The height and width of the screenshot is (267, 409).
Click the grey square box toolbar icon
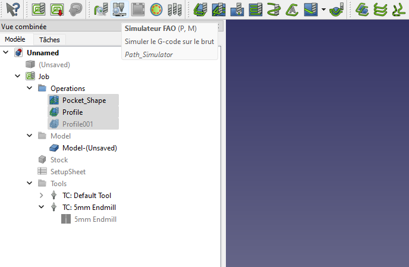coord(138,9)
